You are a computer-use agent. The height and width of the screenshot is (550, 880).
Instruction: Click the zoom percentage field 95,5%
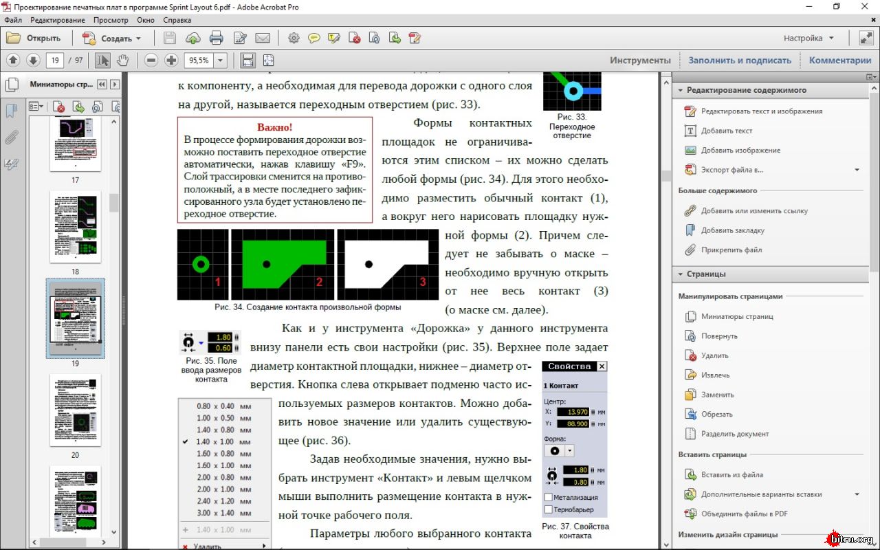(199, 60)
